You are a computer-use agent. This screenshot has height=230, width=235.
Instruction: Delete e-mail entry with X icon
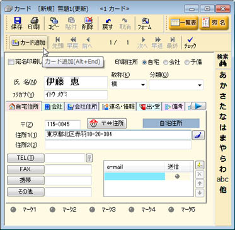coord(200,174)
